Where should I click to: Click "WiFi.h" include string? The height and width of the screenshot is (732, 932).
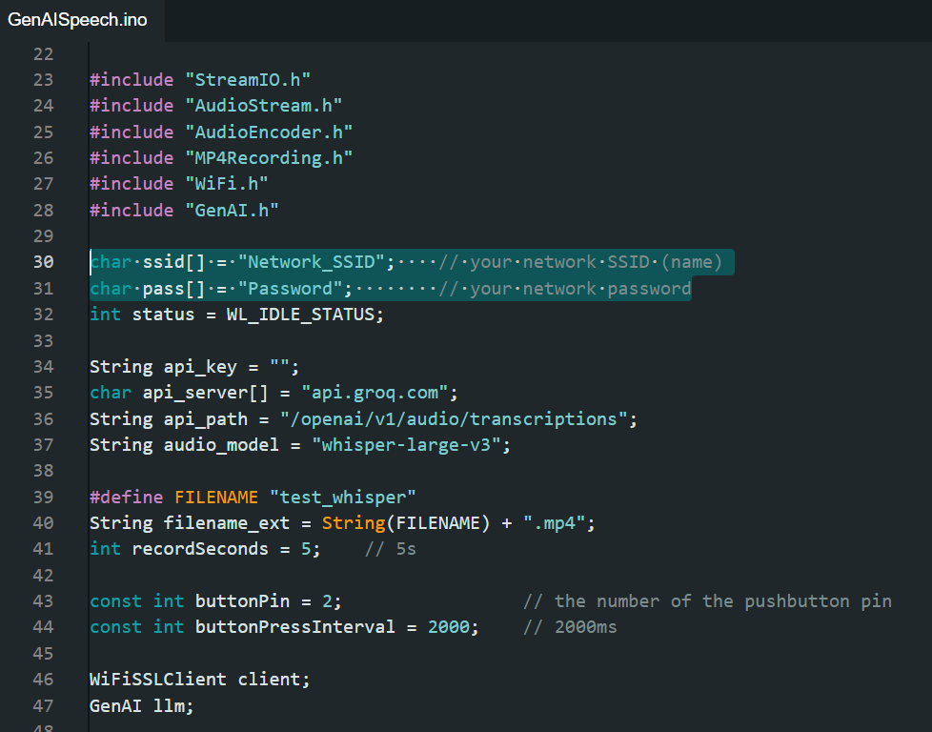click(227, 184)
